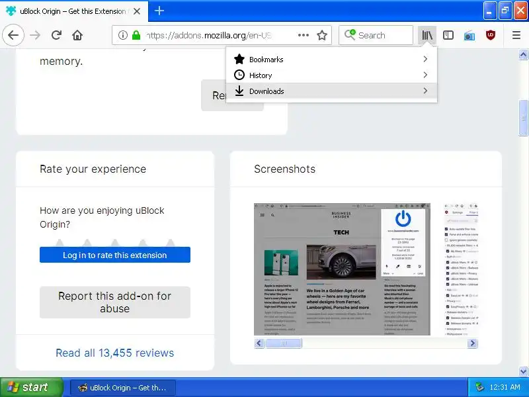This screenshot has height=397, width=529.
Task: Click screenshots scrollbar left arrow
Action: click(x=259, y=343)
